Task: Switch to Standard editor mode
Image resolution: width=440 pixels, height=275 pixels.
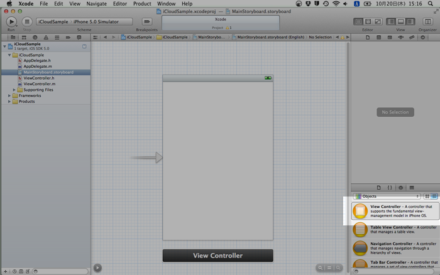Action: [358, 21]
